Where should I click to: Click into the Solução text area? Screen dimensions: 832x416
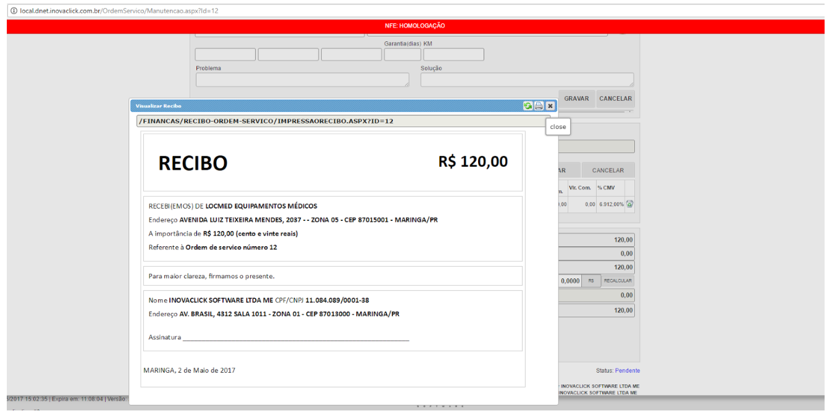coord(527,80)
